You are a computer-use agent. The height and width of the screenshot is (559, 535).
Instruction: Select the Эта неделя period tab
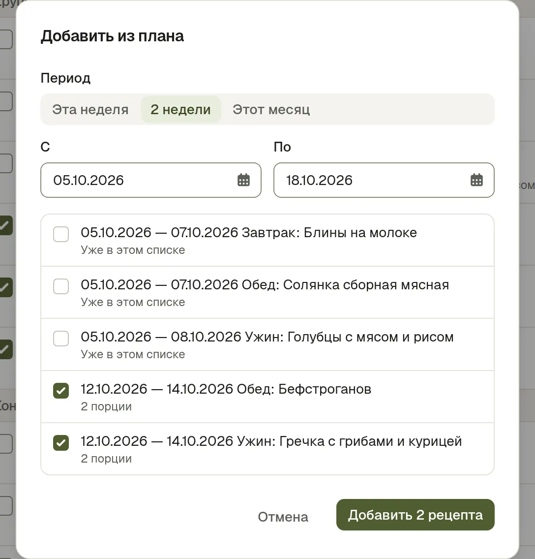(x=90, y=109)
